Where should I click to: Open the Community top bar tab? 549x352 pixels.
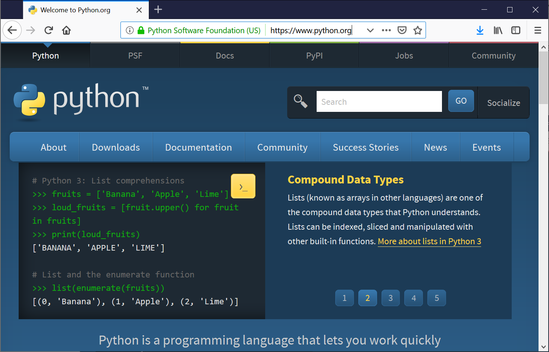[493, 56]
